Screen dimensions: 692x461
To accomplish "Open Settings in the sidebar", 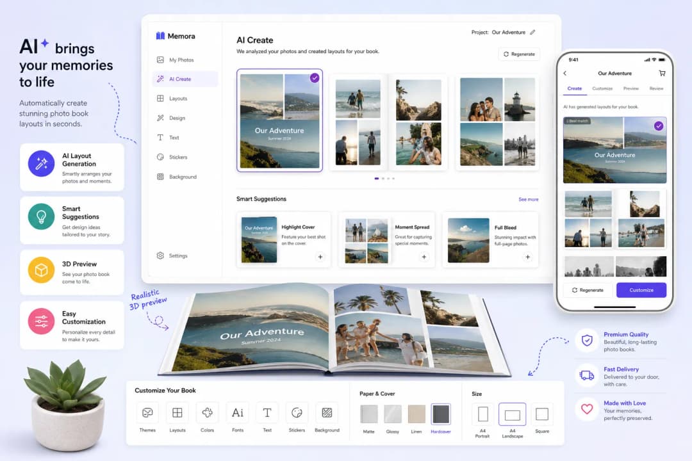I will coord(172,255).
